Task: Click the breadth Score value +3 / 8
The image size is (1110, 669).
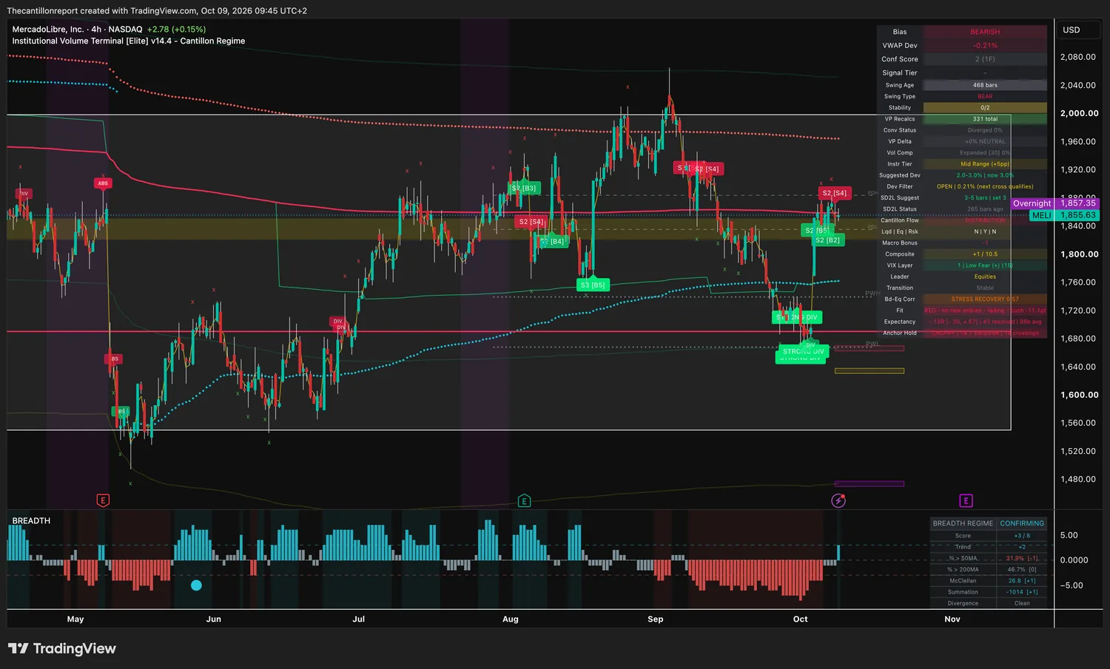Action: [1022, 536]
